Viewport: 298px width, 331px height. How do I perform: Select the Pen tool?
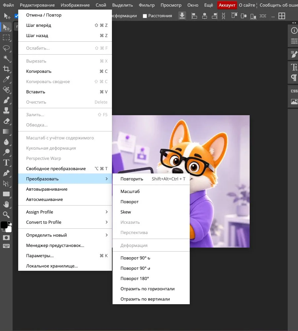[x=6, y=173]
